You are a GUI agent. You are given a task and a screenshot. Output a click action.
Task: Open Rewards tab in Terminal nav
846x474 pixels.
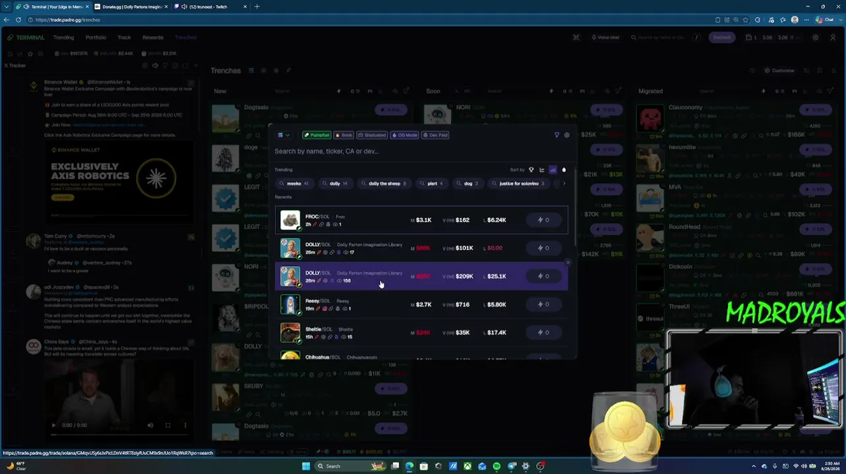click(x=153, y=38)
